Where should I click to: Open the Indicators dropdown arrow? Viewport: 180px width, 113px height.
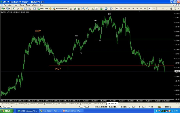click(x=103, y=9)
